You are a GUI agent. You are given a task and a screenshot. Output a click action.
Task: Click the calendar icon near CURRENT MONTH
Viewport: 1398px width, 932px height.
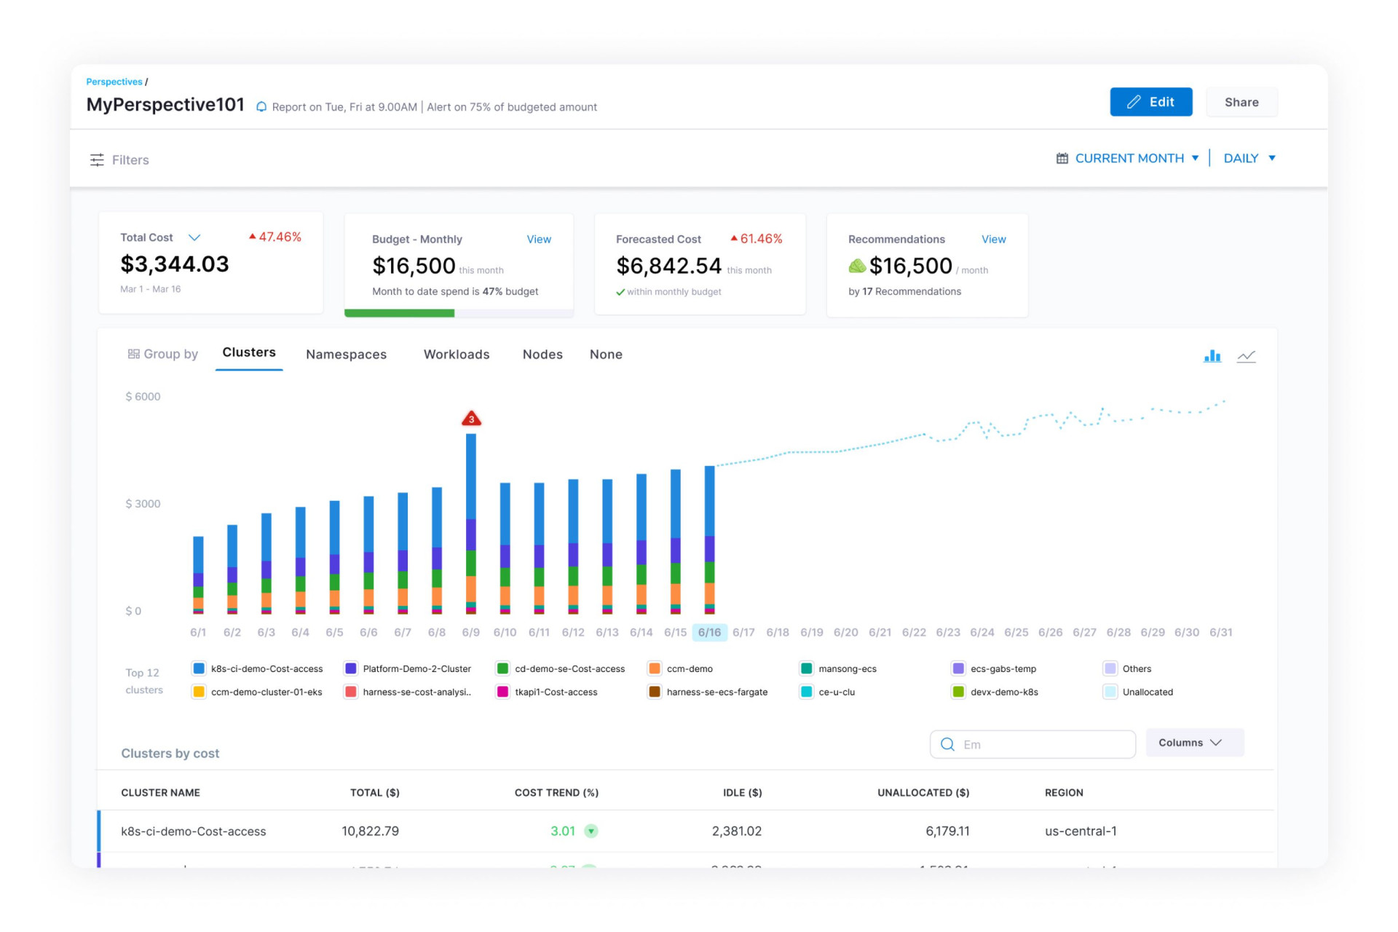1062,158
